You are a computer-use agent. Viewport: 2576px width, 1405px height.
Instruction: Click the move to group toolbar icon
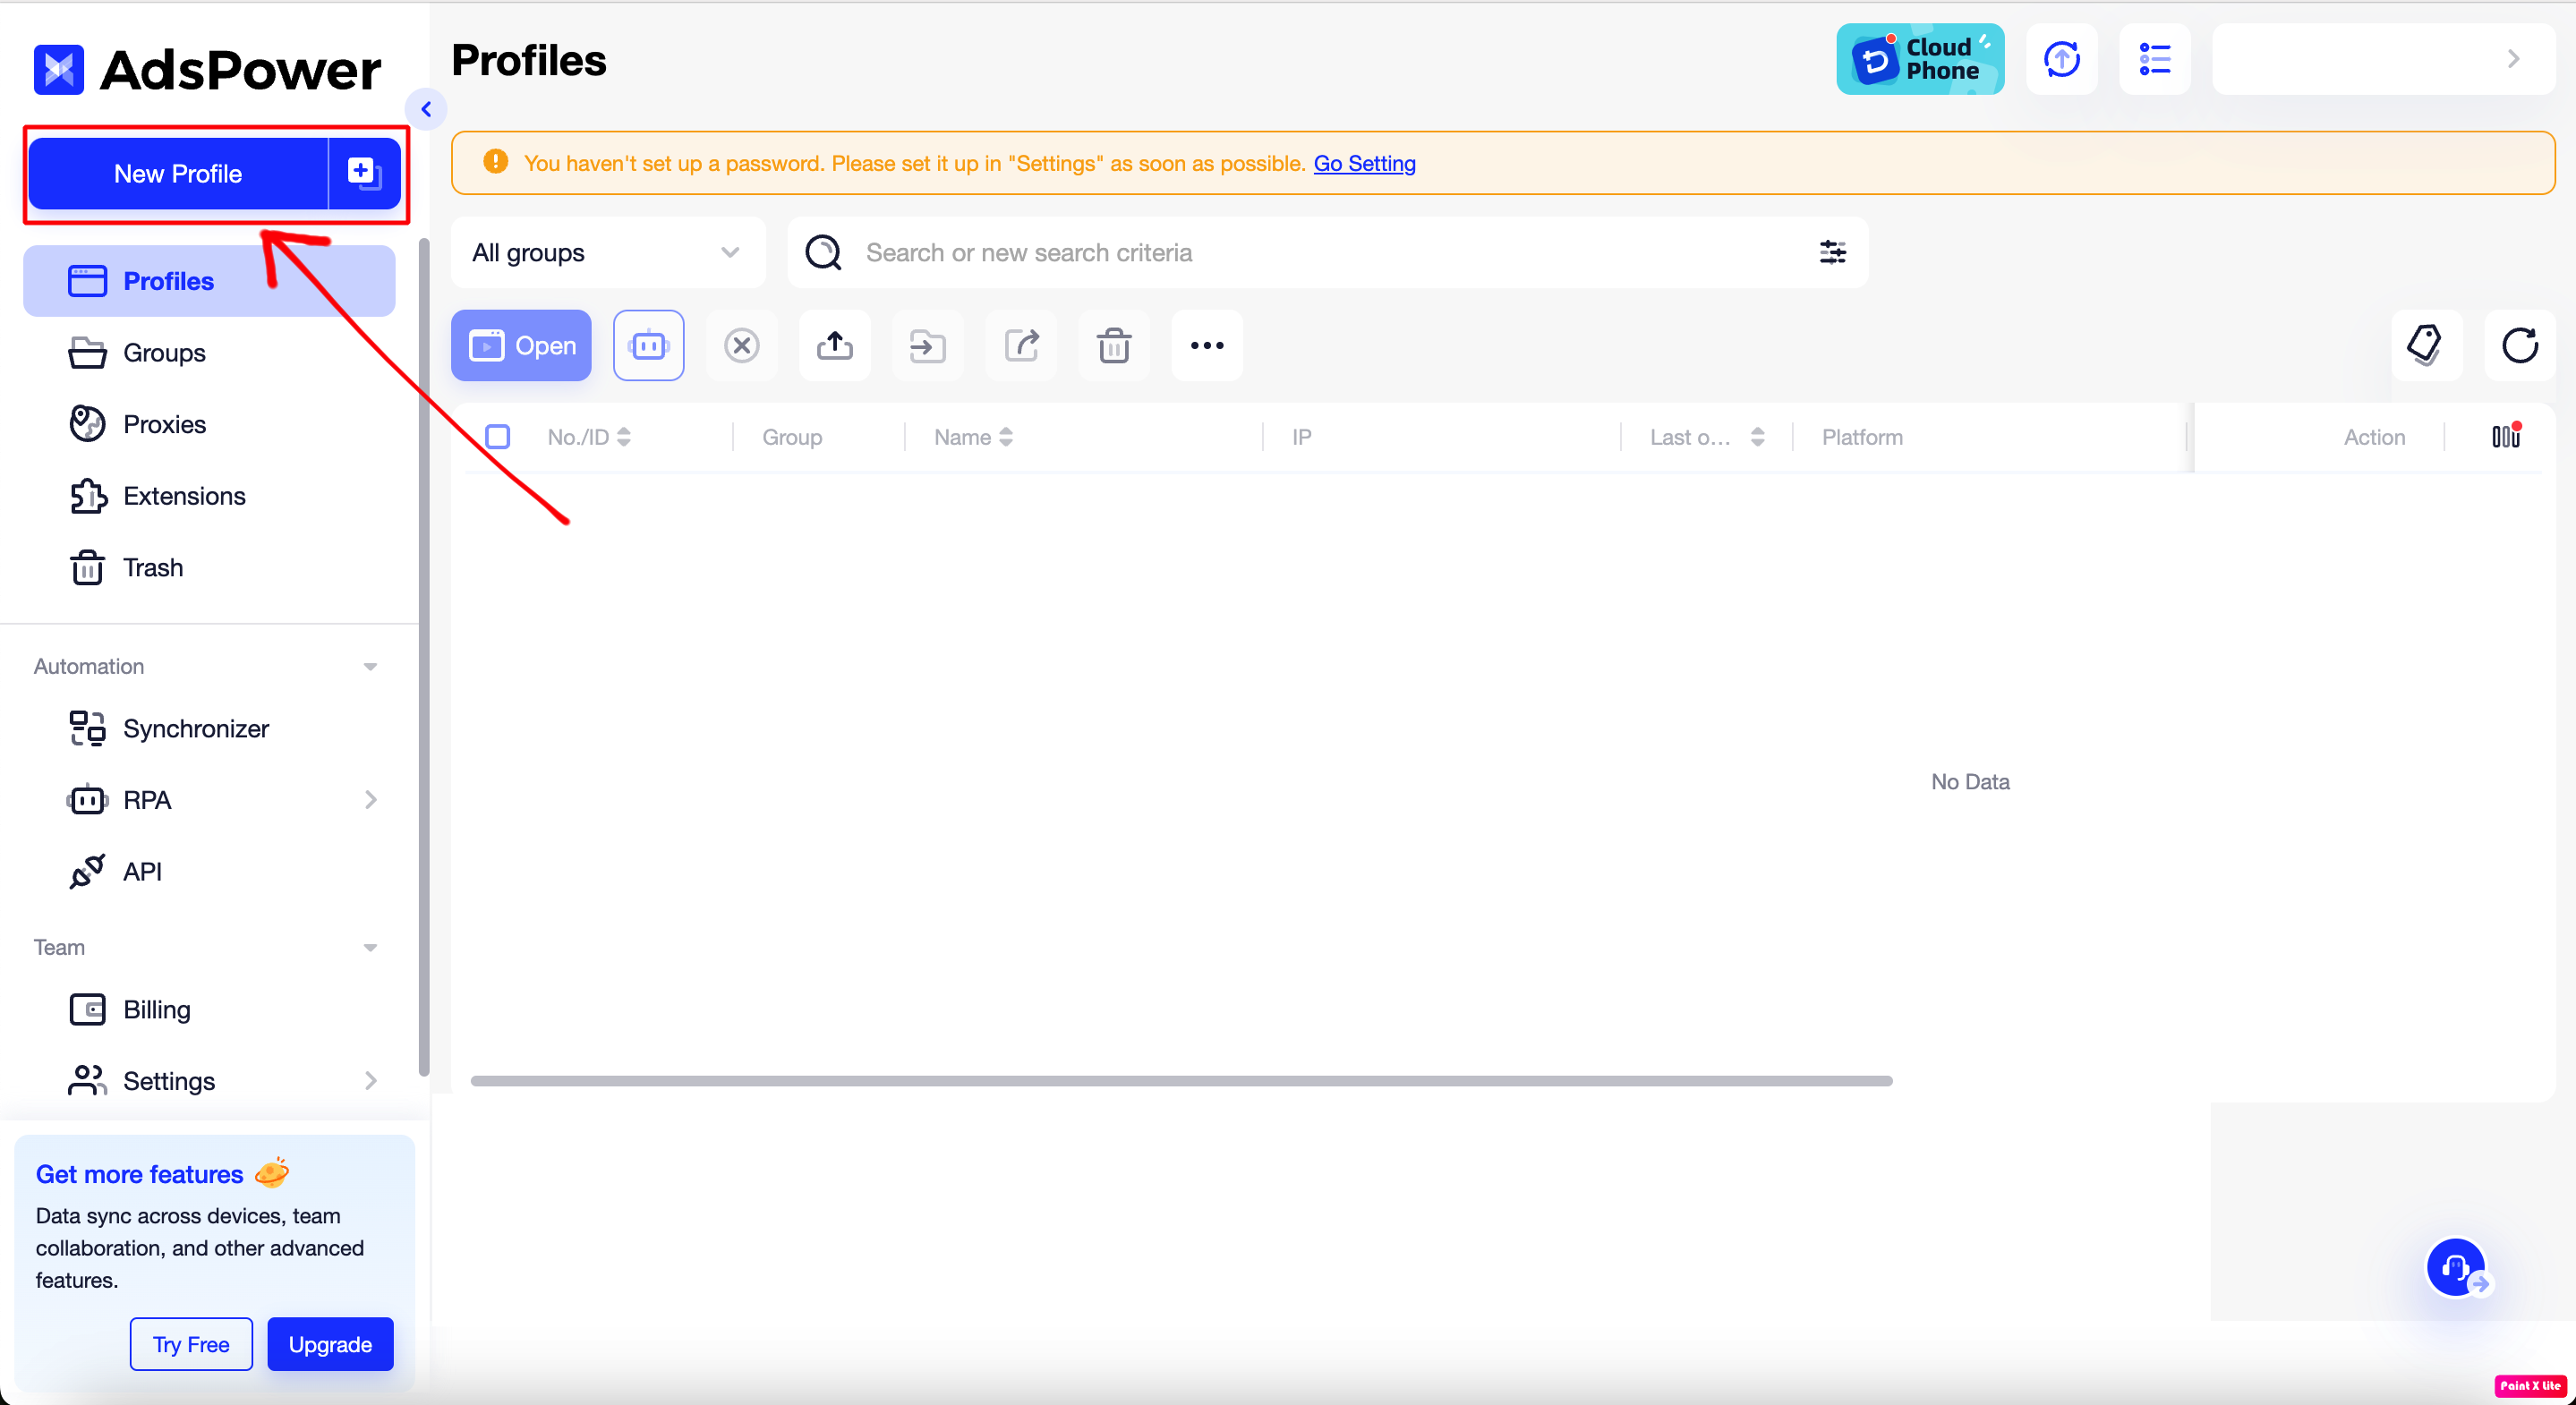click(928, 346)
